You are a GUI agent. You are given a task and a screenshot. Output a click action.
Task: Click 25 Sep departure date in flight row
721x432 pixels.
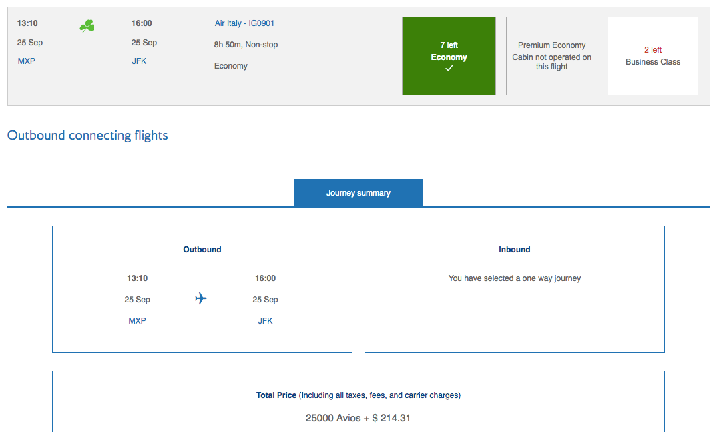click(x=30, y=43)
